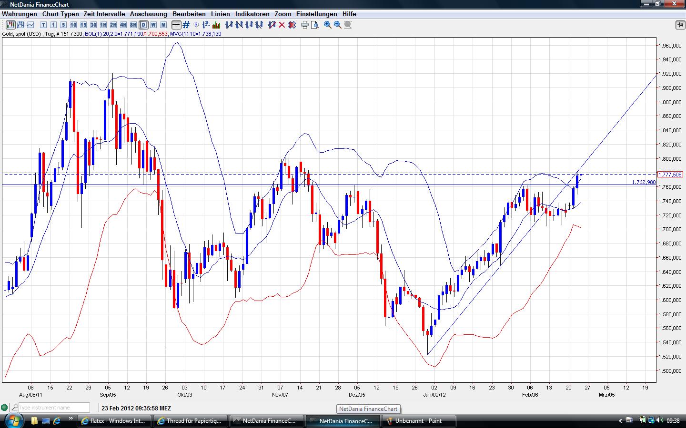This screenshot has width=686, height=428.
Task: Toggle the chart grid lines
Action: (186, 25)
